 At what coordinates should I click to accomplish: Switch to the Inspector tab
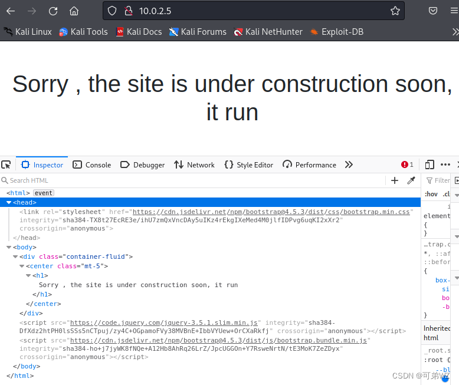[42, 164]
